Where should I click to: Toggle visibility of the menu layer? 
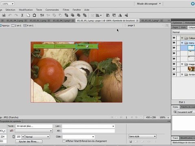174,43
